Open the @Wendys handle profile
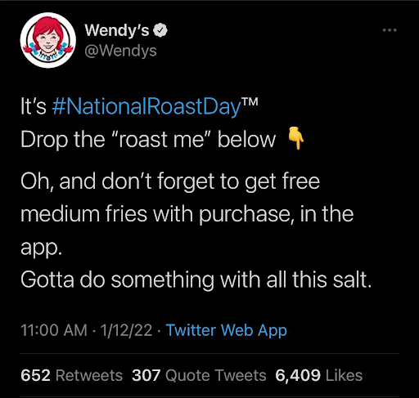The image size is (419, 398). [x=120, y=51]
